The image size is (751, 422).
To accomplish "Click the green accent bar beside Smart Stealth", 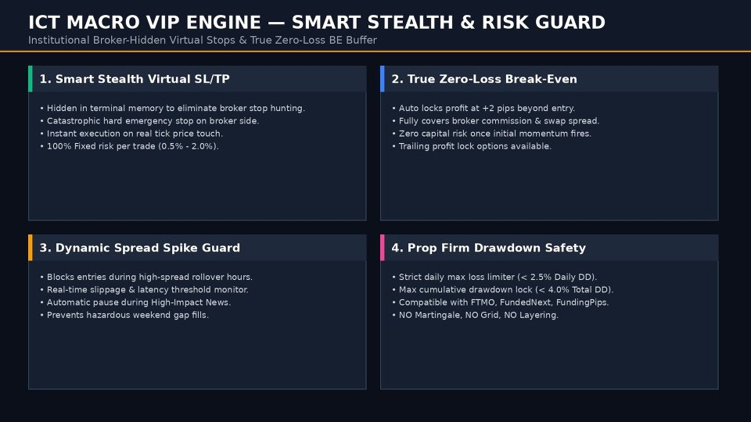I will pos(31,79).
